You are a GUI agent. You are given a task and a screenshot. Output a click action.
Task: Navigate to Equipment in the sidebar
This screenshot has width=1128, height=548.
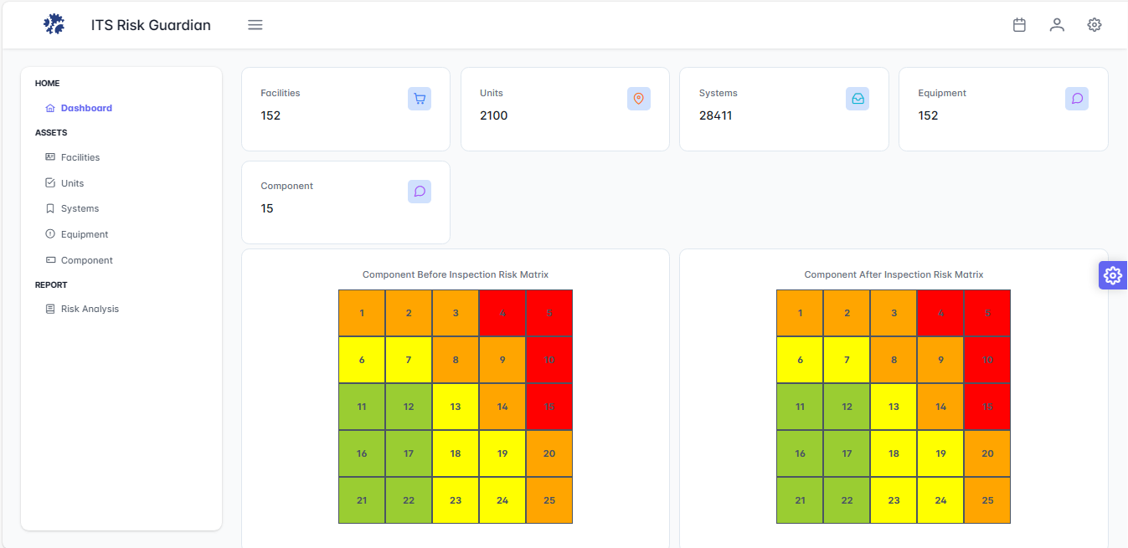pyautogui.click(x=85, y=234)
